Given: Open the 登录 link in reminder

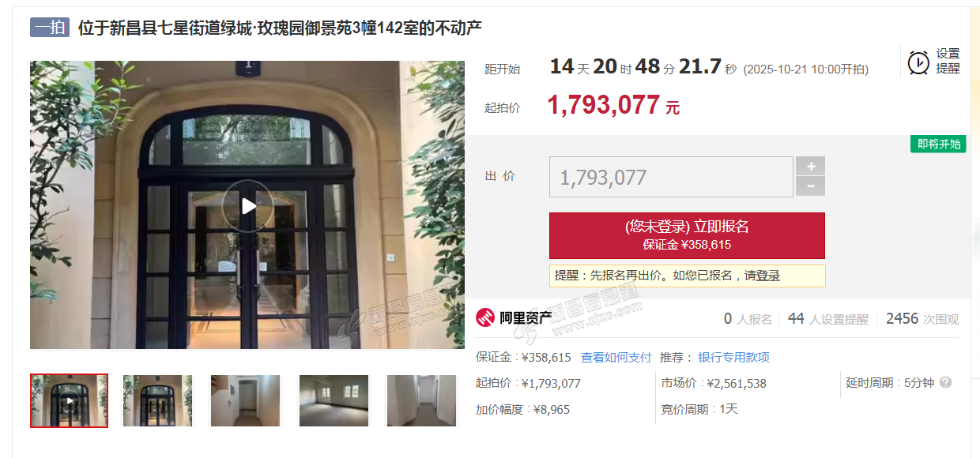Looking at the screenshot, I should tap(767, 276).
